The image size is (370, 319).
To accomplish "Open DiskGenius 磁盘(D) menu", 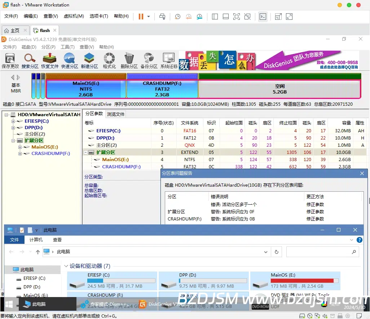I will coord(29,47).
